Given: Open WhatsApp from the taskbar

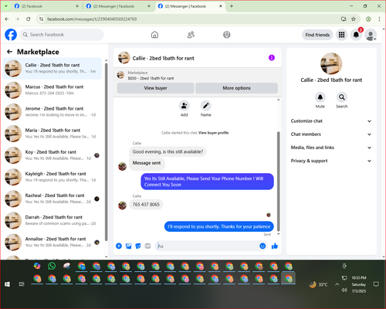Looking at the screenshot, I should tap(52, 266).
